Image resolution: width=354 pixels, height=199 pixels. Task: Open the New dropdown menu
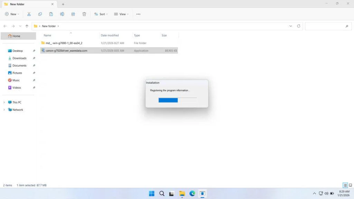12,14
